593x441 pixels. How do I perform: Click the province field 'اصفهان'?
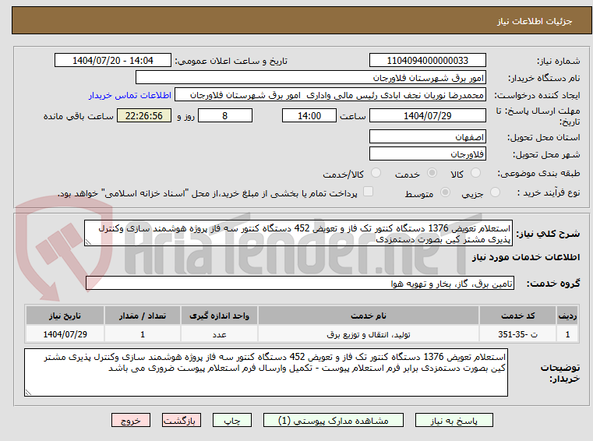tap(427, 136)
